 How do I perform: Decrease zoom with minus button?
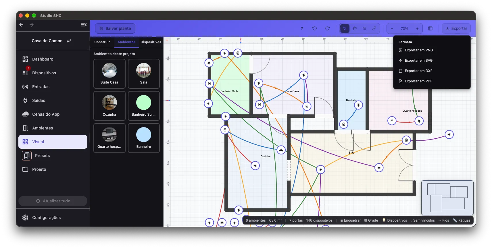pyautogui.click(x=392, y=28)
